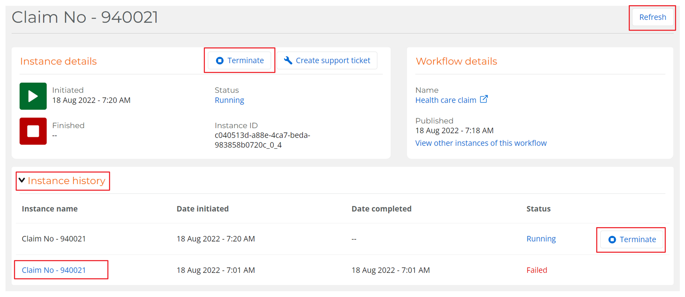
Task: Click the Running status in Instance details
Action: click(x=229, y=100)
